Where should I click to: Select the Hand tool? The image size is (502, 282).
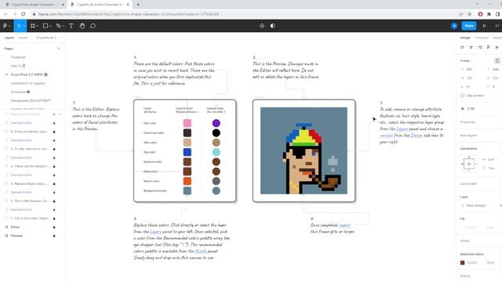coord(82,26)
